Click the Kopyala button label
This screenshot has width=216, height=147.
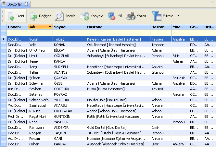click(97, 16)
